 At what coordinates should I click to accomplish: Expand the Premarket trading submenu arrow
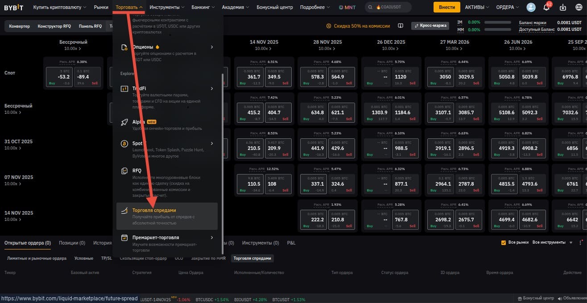pyautogui.click(x=212, y=238)
